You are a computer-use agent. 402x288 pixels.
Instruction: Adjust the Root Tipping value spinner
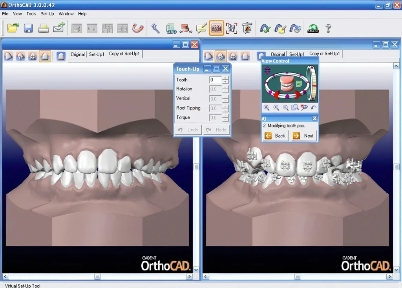pyautogui.click(x=225, y=108)
